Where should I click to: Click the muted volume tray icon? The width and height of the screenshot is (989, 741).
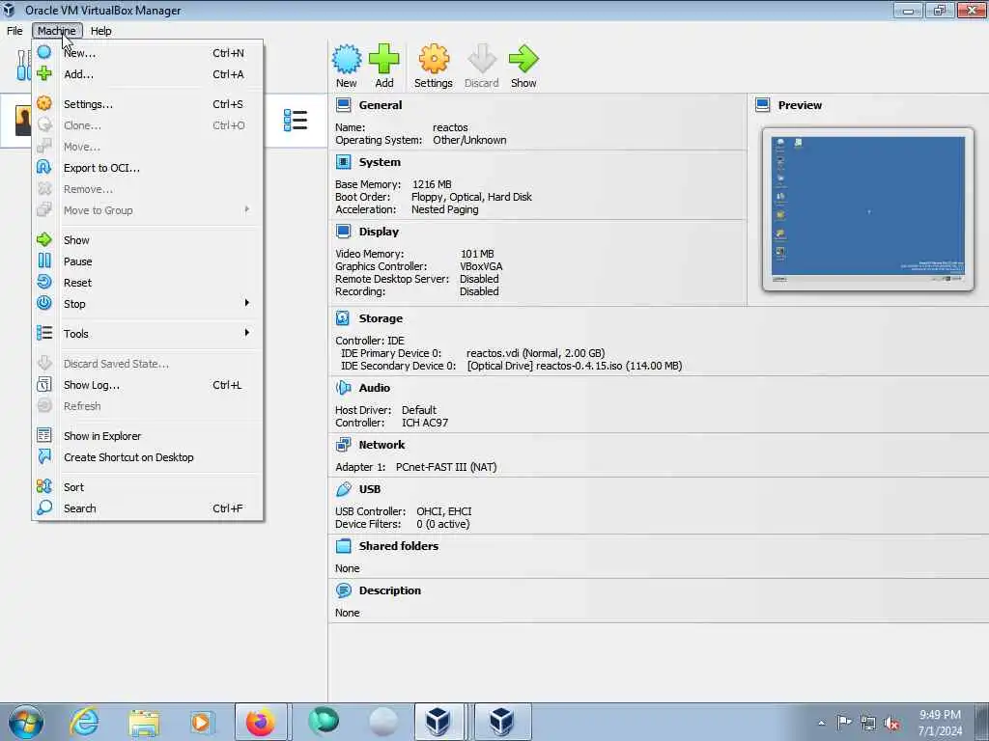pyautogui.click(x=891, y=724)
